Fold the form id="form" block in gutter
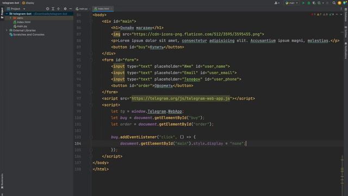The width and height of the screenshot is (348, 196). click(x=91, y=60)
